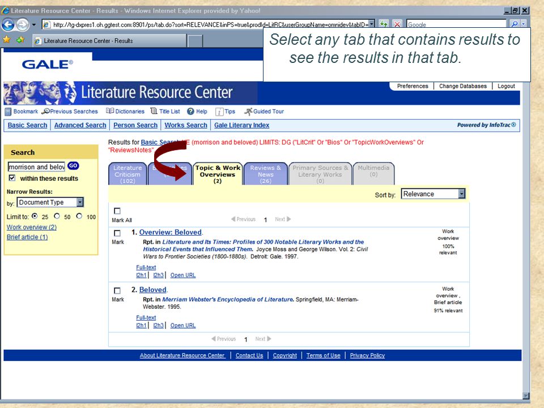This screenshot has height=408, width=544.
Task: Click the Favorites star icon
Action: 6,40
